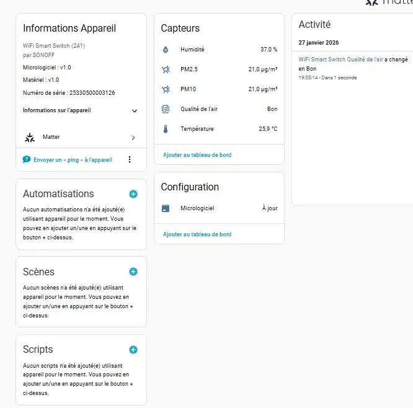Click the plus icon next to Automatisations
This screenshot has height=408, width=413.
coord(133,194)
